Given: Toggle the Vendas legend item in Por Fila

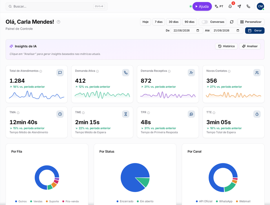Looking at the screenshot, I should 36,201.
